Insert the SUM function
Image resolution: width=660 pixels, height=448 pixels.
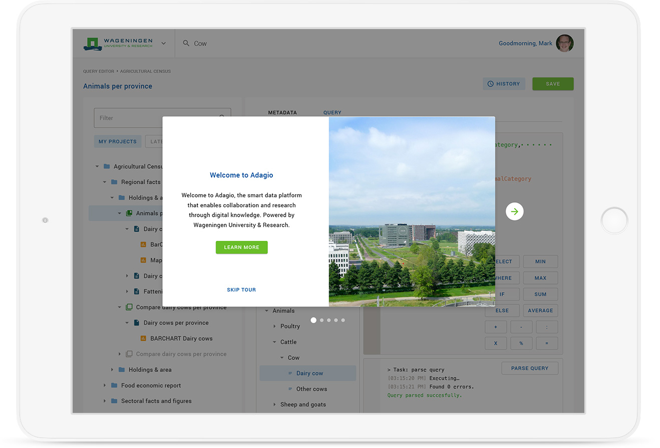click(x=540, y=294)
